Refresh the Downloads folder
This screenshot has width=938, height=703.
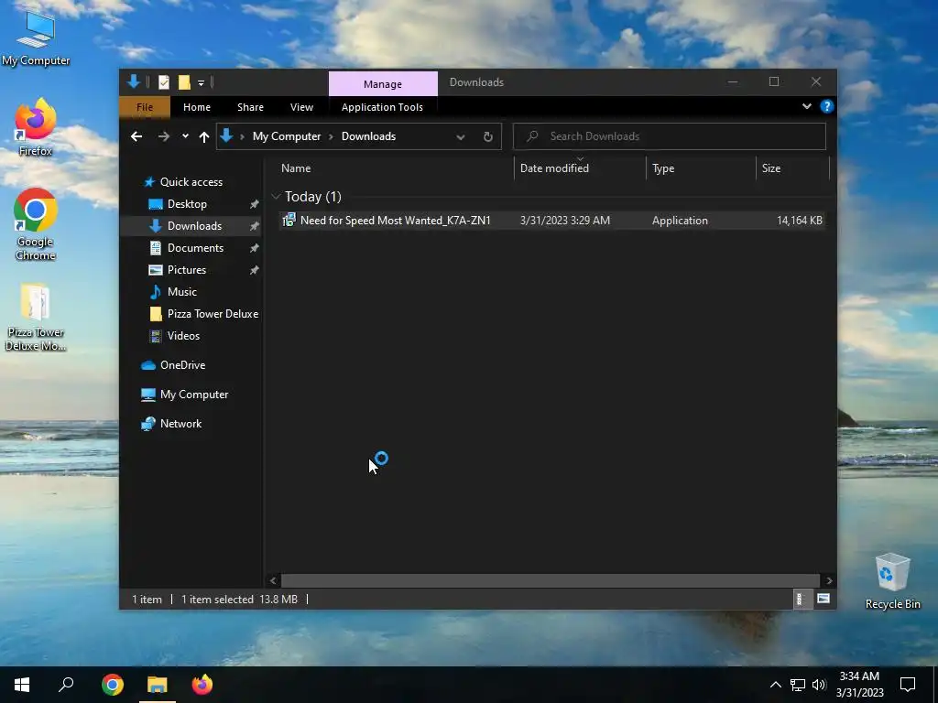tap(488, 137)
